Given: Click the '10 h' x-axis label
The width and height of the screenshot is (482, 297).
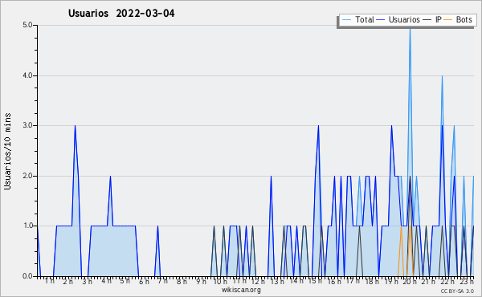Looking at the screenshot, I should [220, 281].
